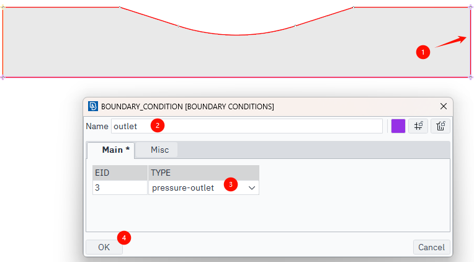Click the red step marker numbered 3
The height and width of the screenshot is (262, 474).
[x=231, y=184]
